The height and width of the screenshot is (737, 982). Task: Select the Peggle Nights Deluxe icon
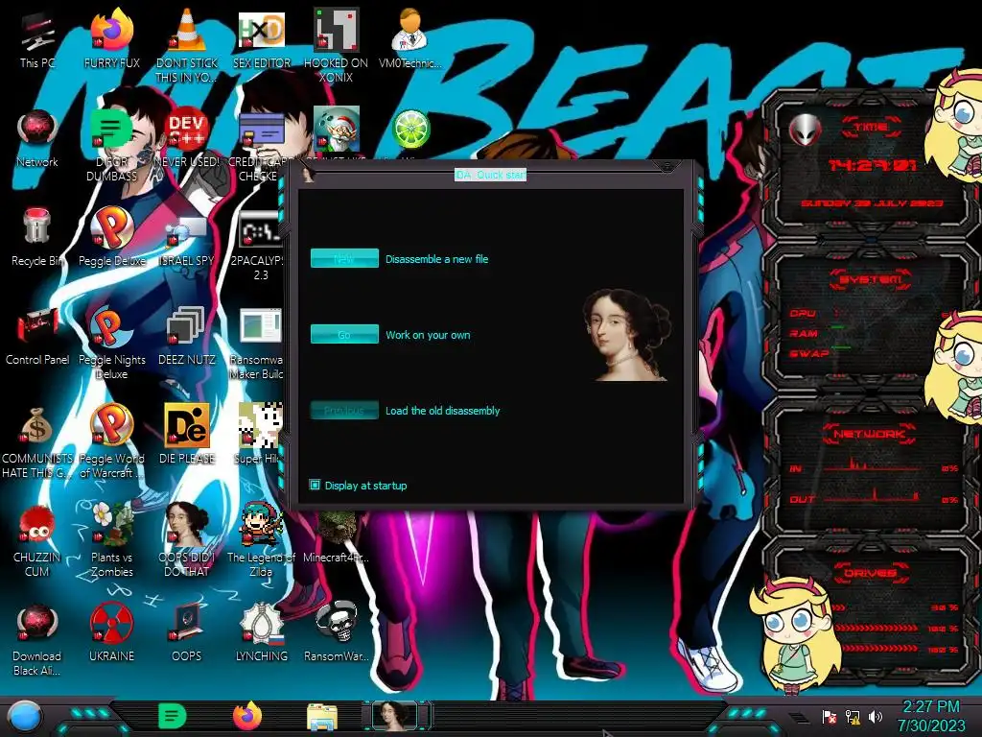pyautogui.click(x=111, y=343)
